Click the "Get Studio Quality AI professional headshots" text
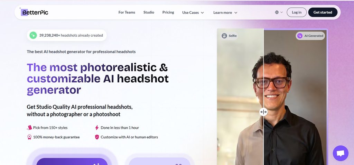 pyautogui.click(x=80, y=111)
